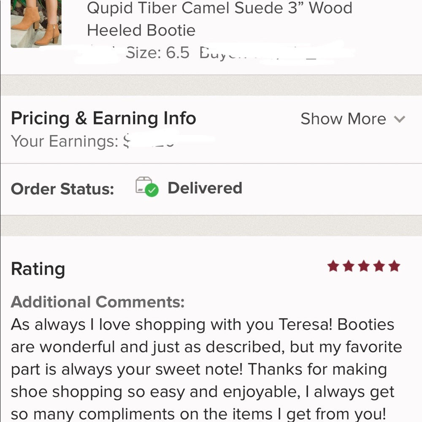Click the Rating section heading
Screen dimensions: 422x422
tap(38, 268)
